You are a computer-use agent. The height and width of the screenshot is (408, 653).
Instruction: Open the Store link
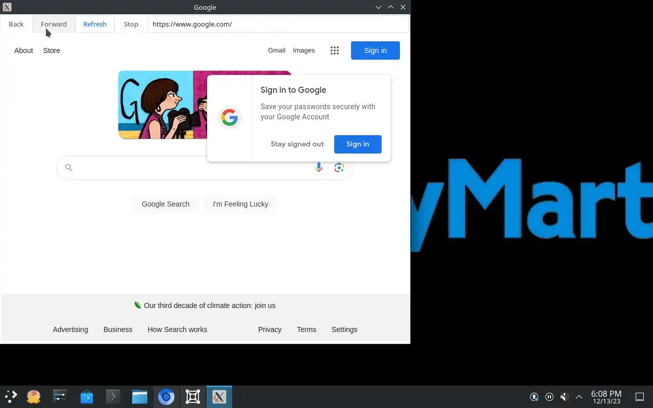tap(52, 50)
